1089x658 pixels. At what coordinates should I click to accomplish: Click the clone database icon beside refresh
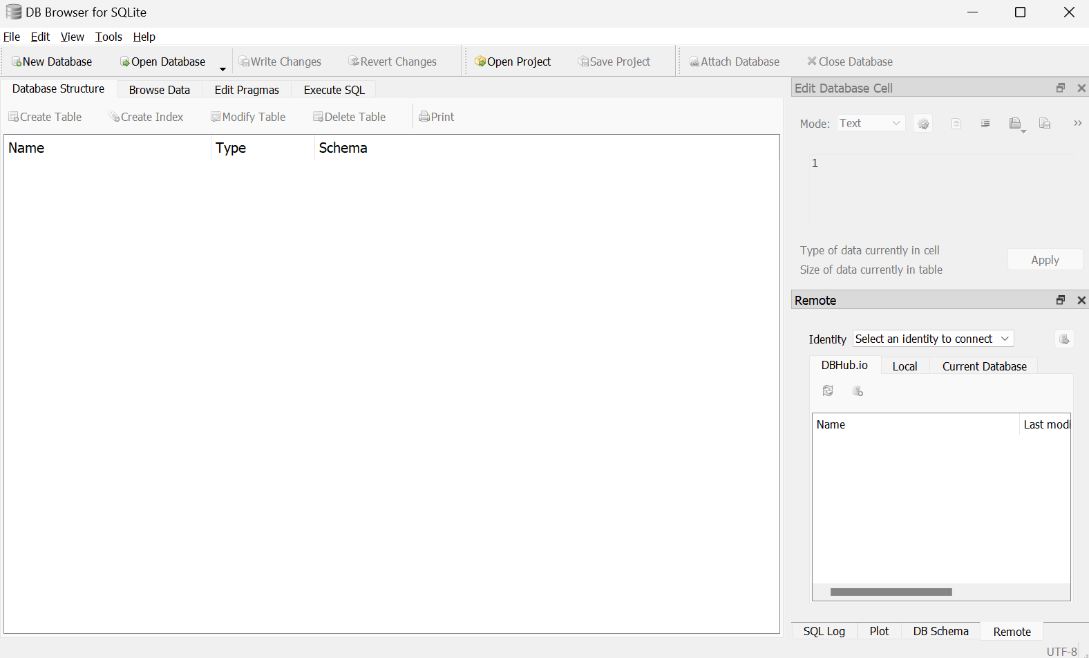pos(858,391)
